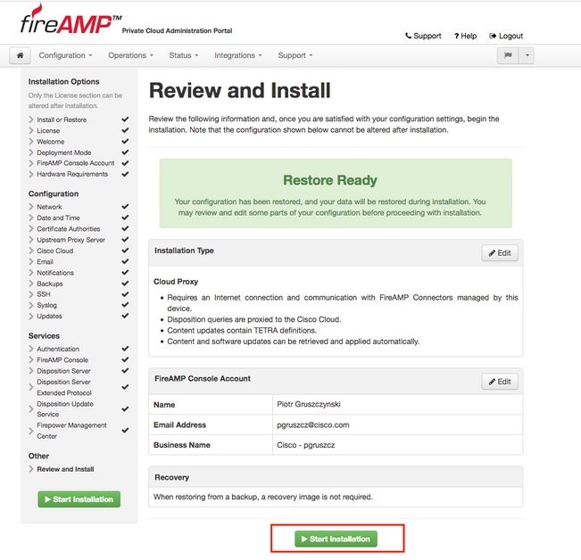Viewport: 581px width, 560px height.
Task: Click the sidebar Start Installation button
Action: pyautogui.click(x=79, y=499)
